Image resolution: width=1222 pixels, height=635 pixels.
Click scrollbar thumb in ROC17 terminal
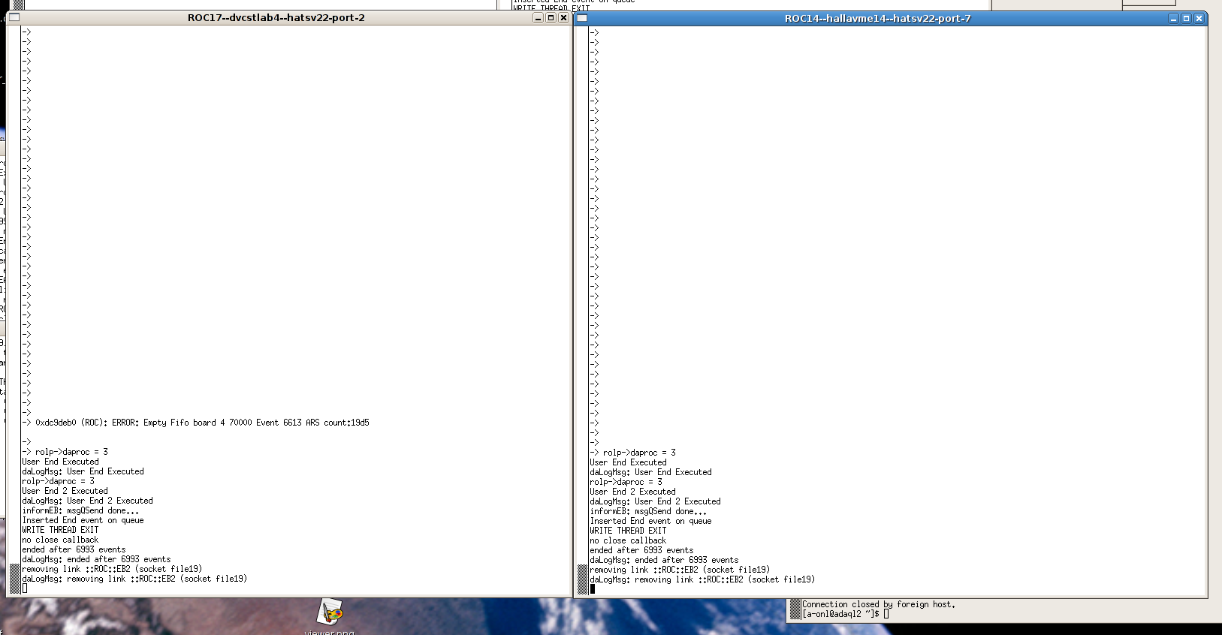pyautogui.click(x=14, y=578)
